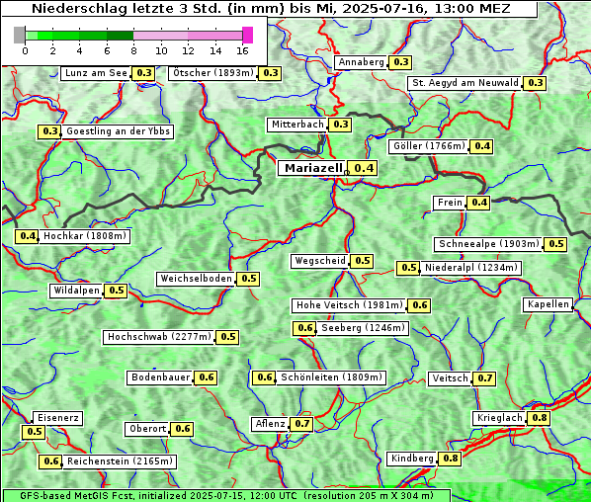Click the 0.7 value beside Aflenz

pos(301,424)
